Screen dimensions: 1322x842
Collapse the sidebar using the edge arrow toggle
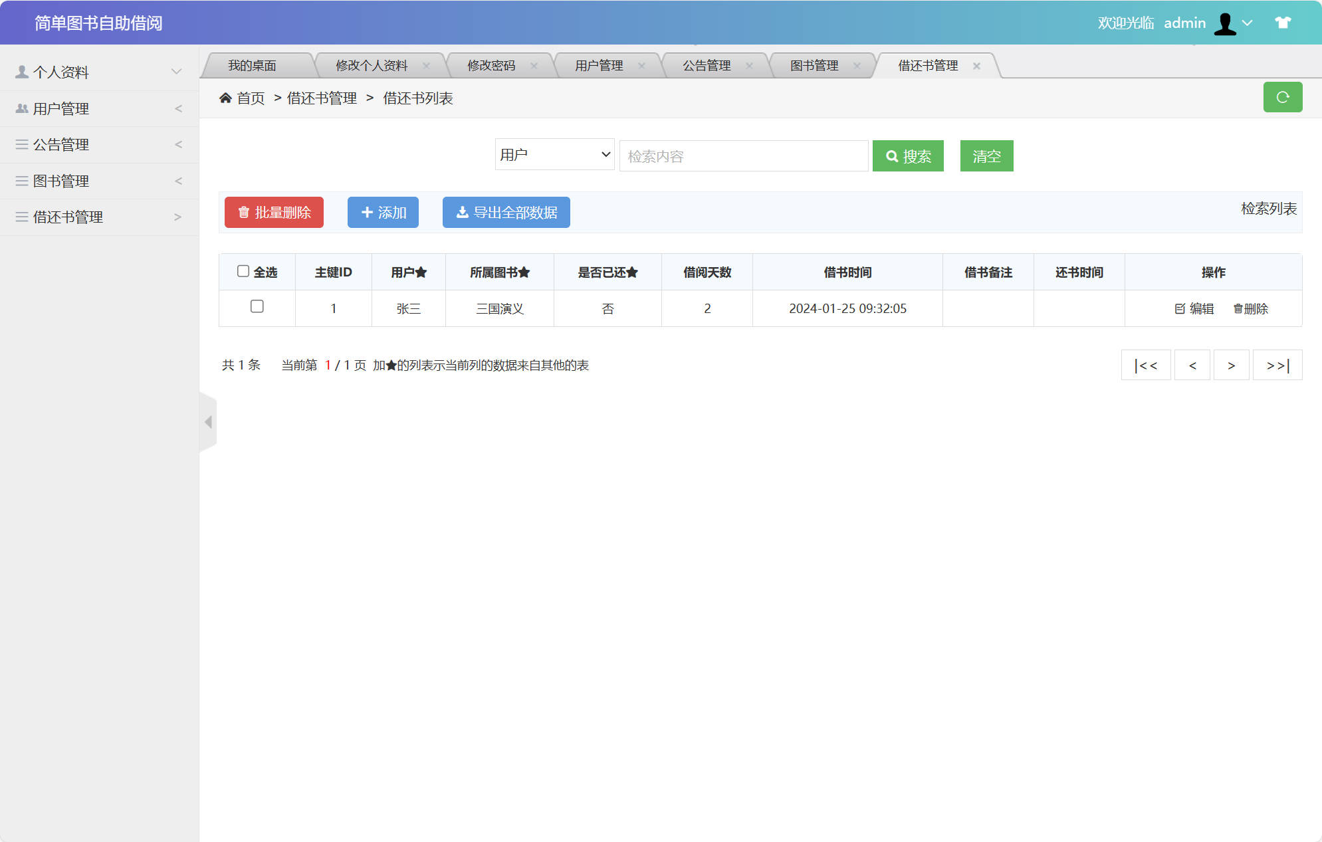coord(207,421)
